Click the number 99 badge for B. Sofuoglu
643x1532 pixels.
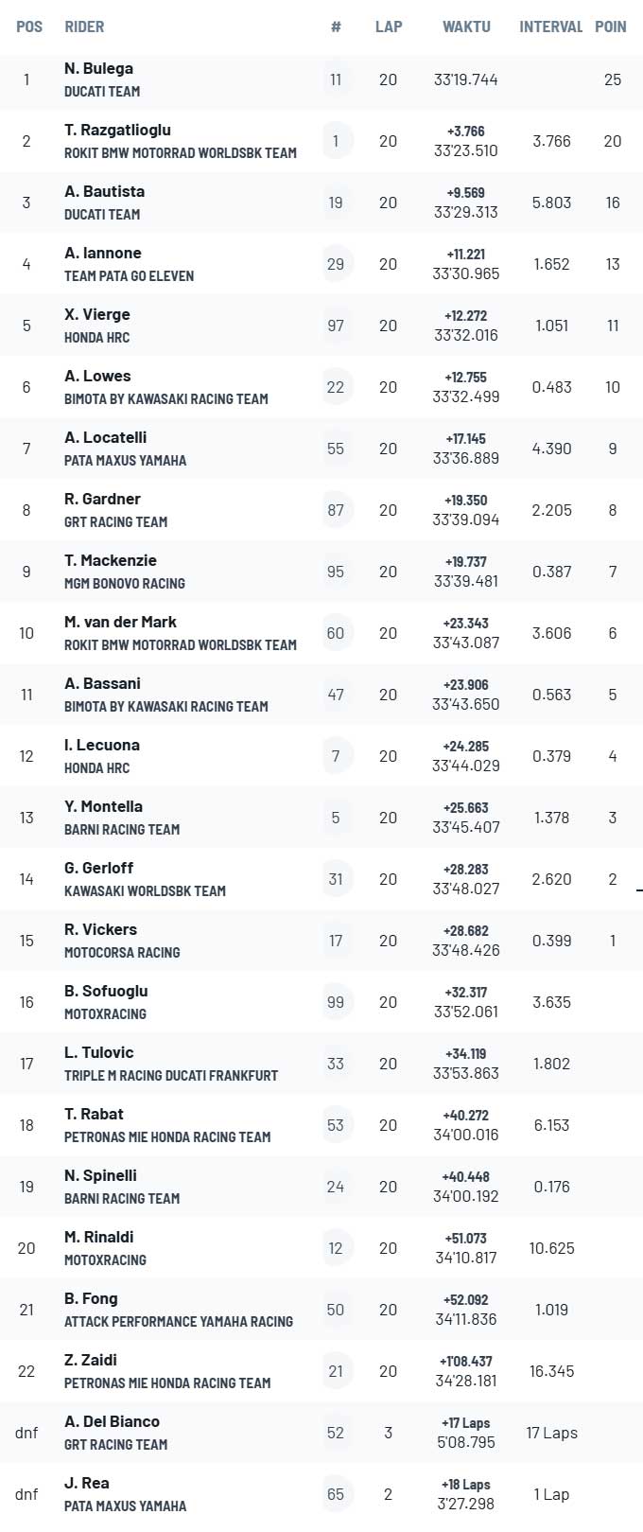pyautogui.click(x=336, y=1002)
